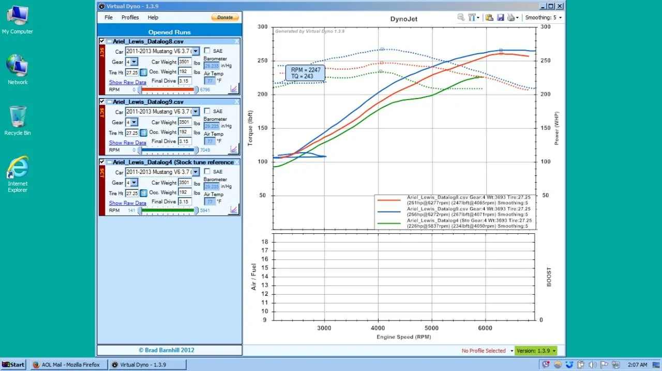Screen dimensions: 662x371
Task: Open tire height calculator for Datalog9
Action: pos(144,133)
